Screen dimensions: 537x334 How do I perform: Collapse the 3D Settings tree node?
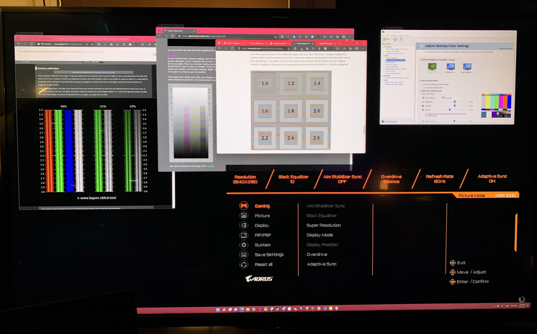(383, 47)
